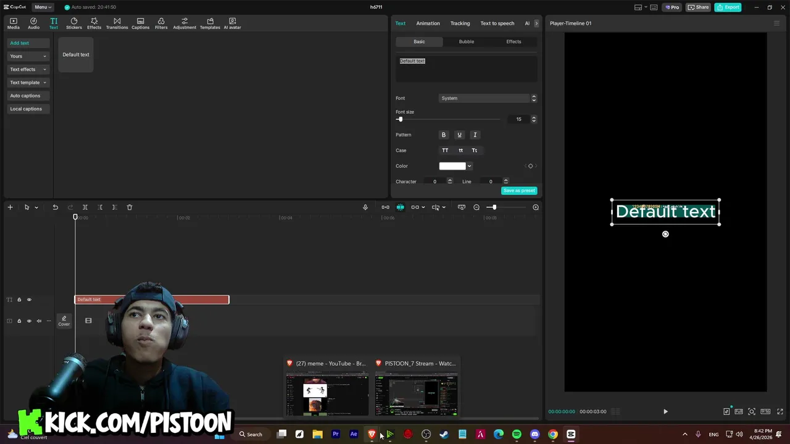The width and height of the screenshot is (790, 444).
Task: Open the AI avatar panel
Action: coord(232,23)
